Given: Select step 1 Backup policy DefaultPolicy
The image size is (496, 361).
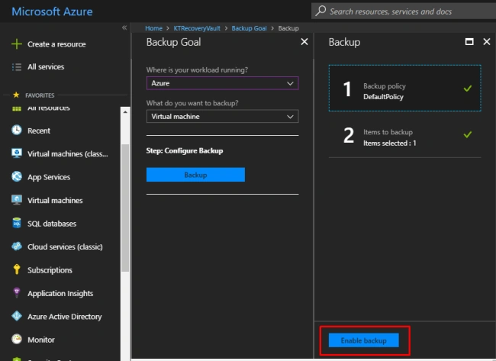Looking at the screenshot, I should (x=405, y=89).
